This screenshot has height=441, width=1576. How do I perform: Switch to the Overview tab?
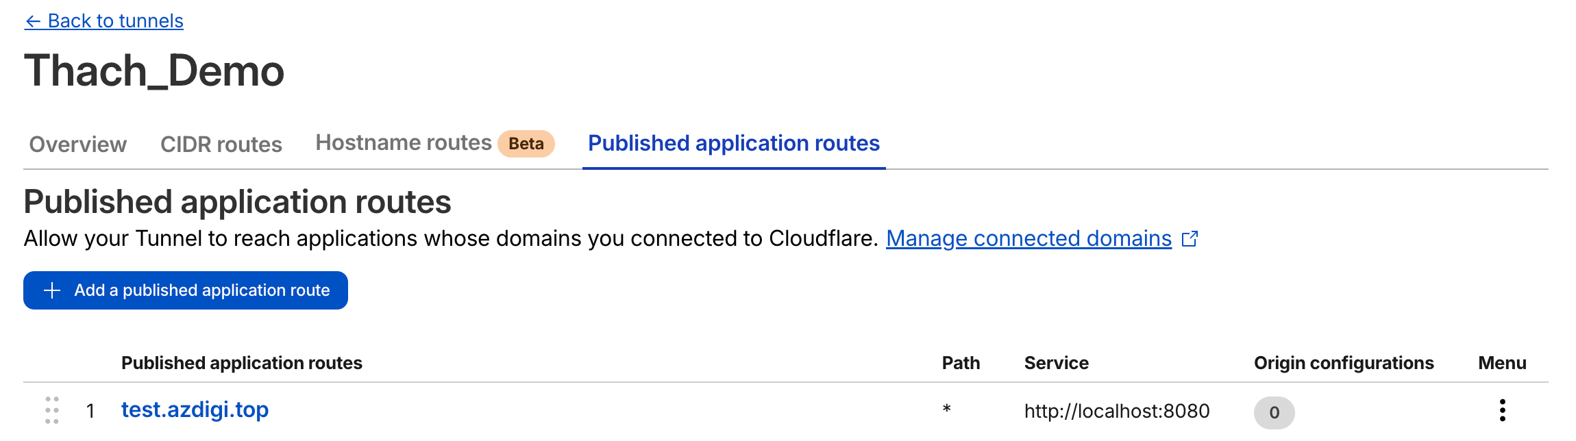coord(76,144)
